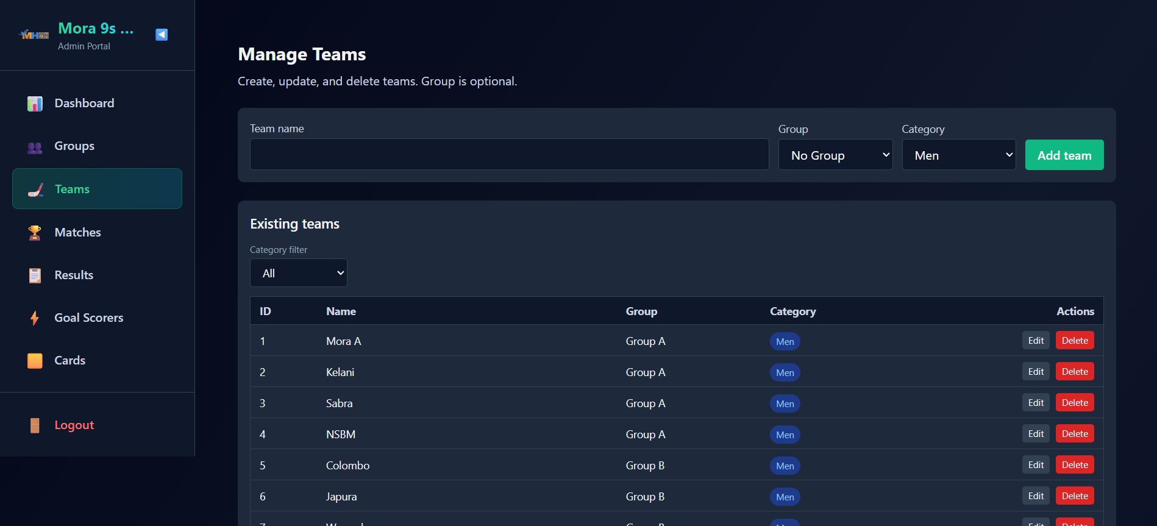This screenshot has width=1157, height=526.
Task: View the Goal Scorers page
Action: tap(98, 318)
